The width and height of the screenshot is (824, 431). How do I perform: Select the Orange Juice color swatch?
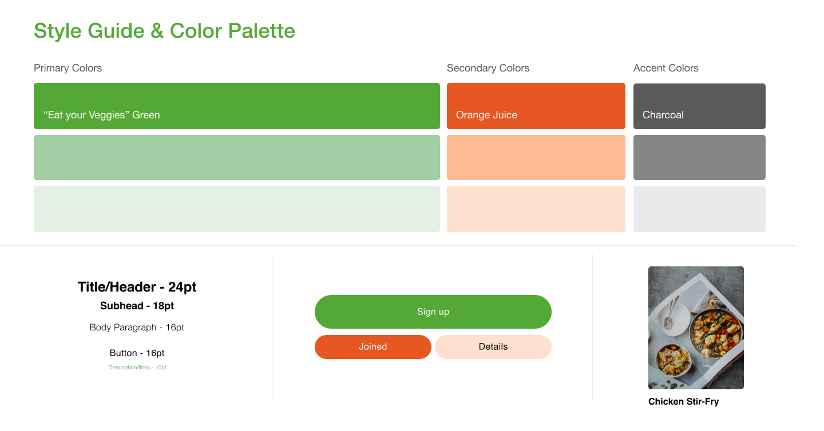tap(536, 106)
